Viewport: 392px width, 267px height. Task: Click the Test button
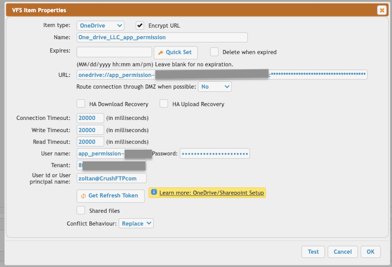pyautogui.click(x=313, y=252)
